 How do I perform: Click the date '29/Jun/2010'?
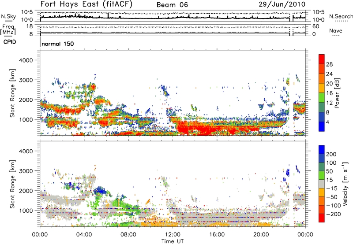[x=282, y=4]
